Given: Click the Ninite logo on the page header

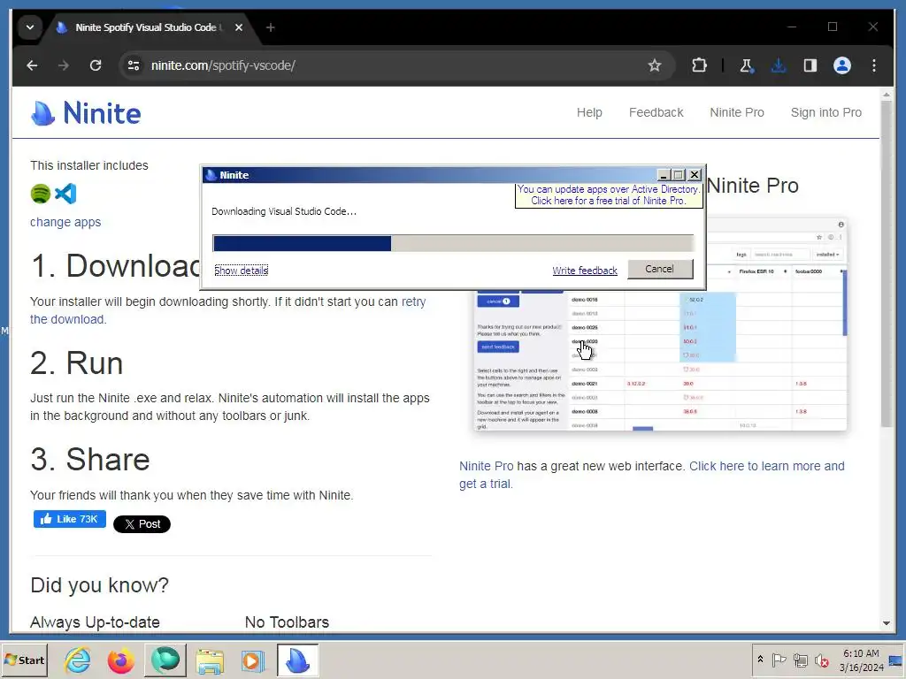Looking at the screenshot, I should 86,112.
